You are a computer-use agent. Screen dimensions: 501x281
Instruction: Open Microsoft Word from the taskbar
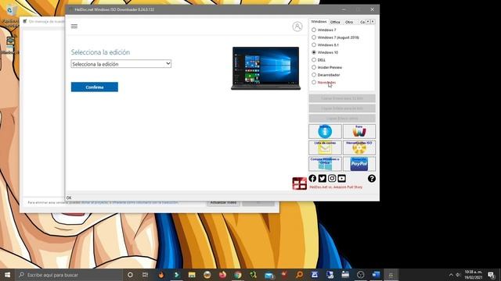(376, 275)
